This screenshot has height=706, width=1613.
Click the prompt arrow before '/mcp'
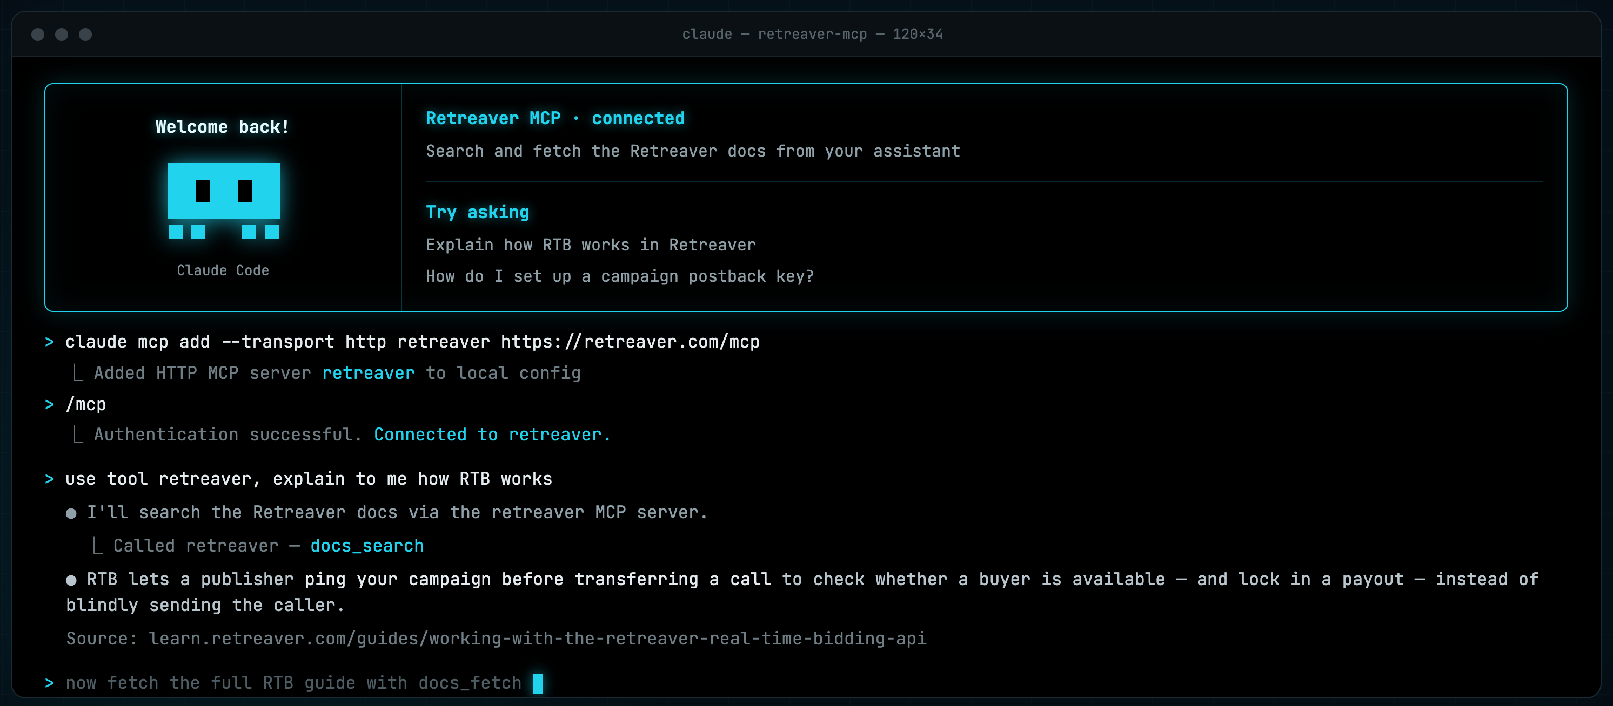(50, 405)
